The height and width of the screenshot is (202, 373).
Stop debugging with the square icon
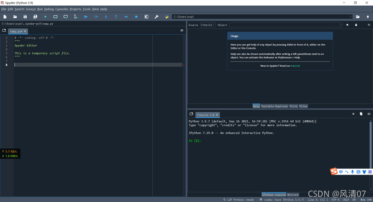click(136, 17)
